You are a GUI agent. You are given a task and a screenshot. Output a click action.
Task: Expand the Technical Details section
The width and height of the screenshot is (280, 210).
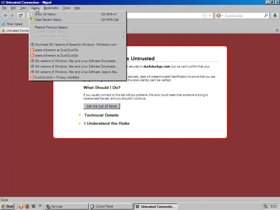[101, 115]
